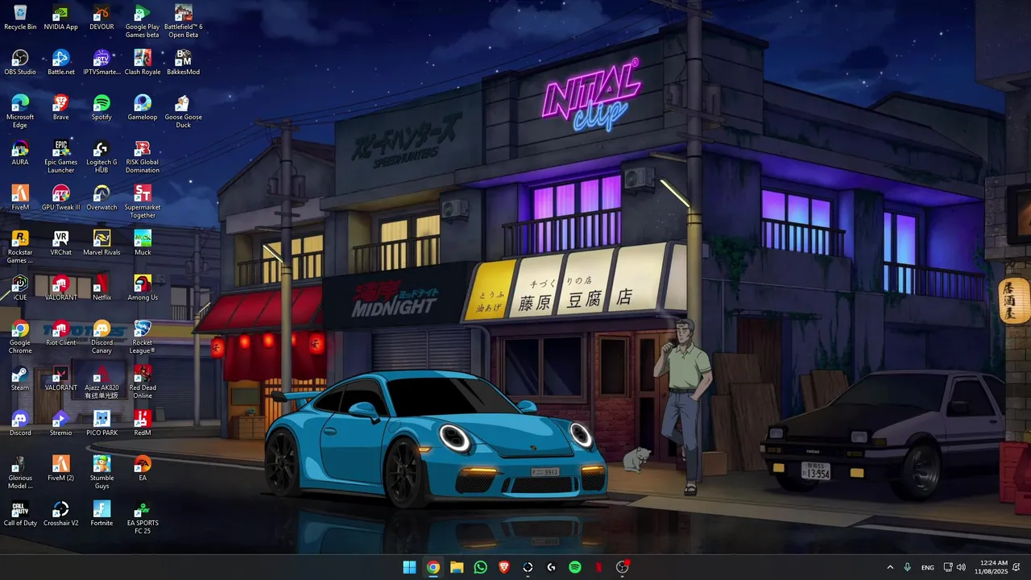The width and height of the screenshot is (1031, 580).
Task: Select the EA SPORTS FC 25 icon
Action: tap(143, 518)
